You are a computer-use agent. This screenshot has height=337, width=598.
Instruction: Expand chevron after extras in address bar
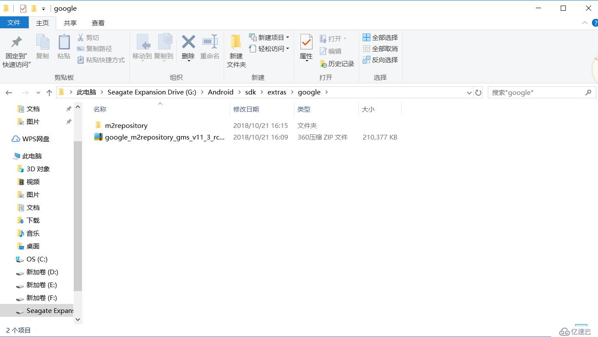point(292,92)
